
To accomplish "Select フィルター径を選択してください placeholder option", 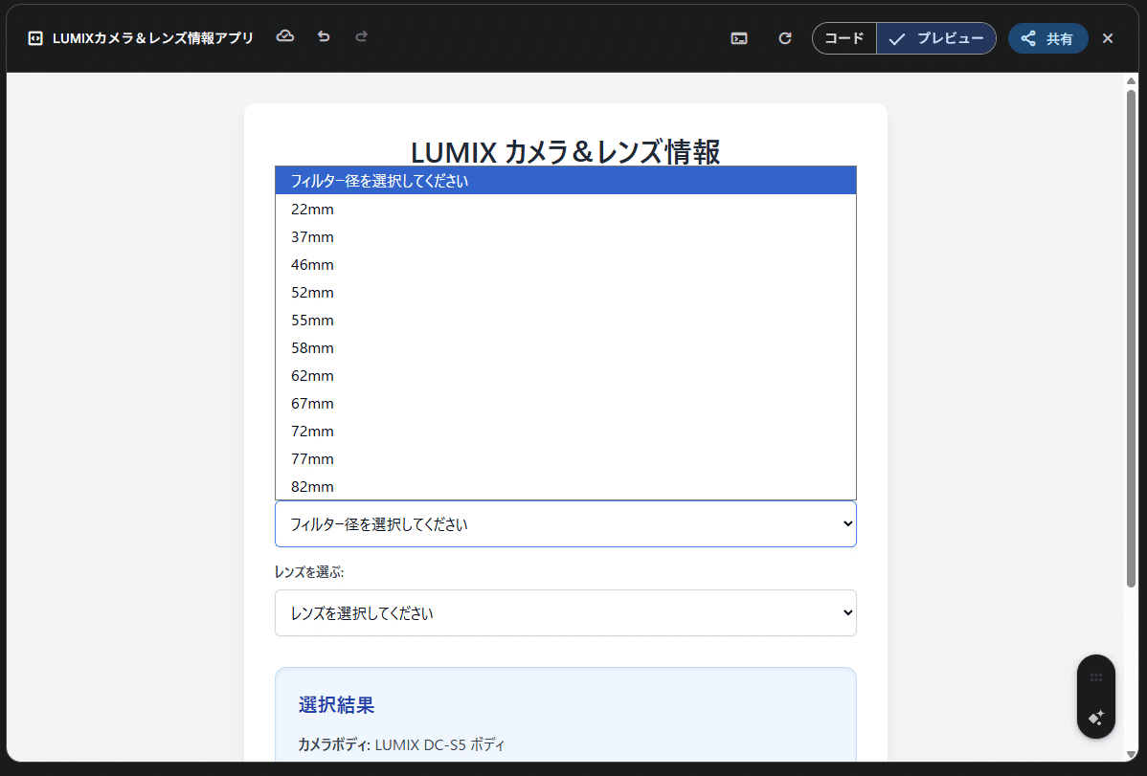I will pos(566,181).
